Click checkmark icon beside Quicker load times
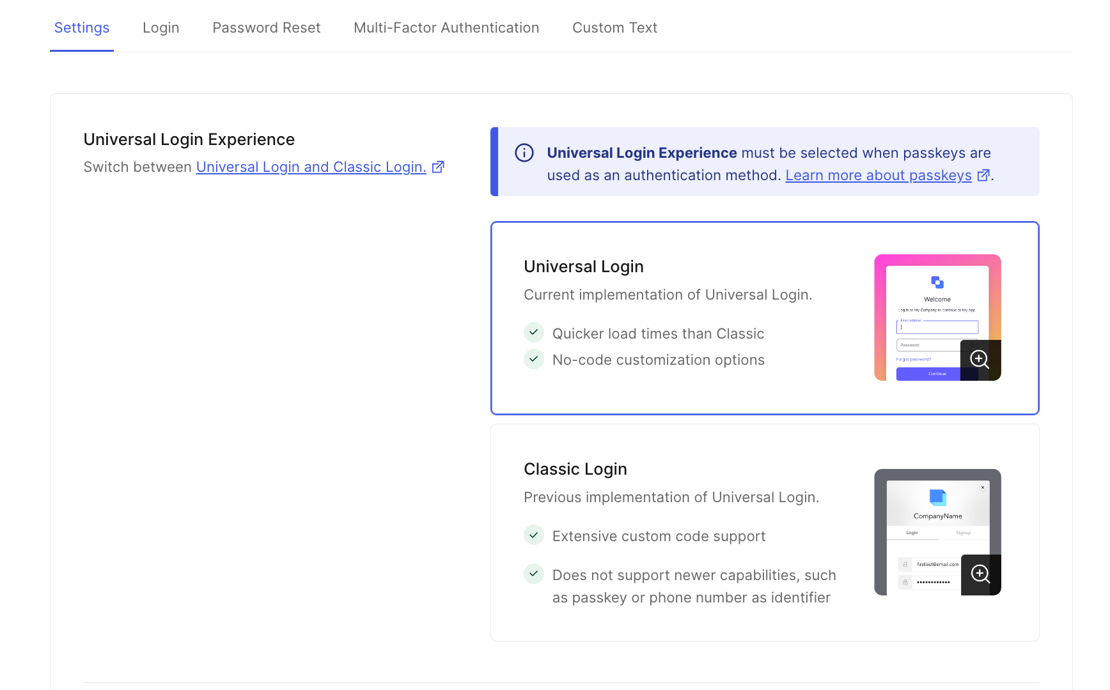Screen dimensions: 1110x690 (x=534, y=333)
